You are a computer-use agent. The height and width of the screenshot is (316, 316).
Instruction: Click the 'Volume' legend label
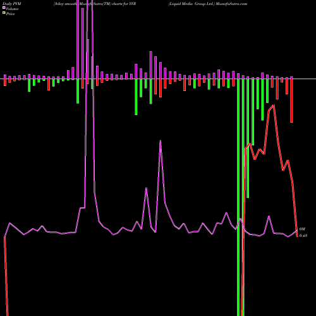coord(12,9)
